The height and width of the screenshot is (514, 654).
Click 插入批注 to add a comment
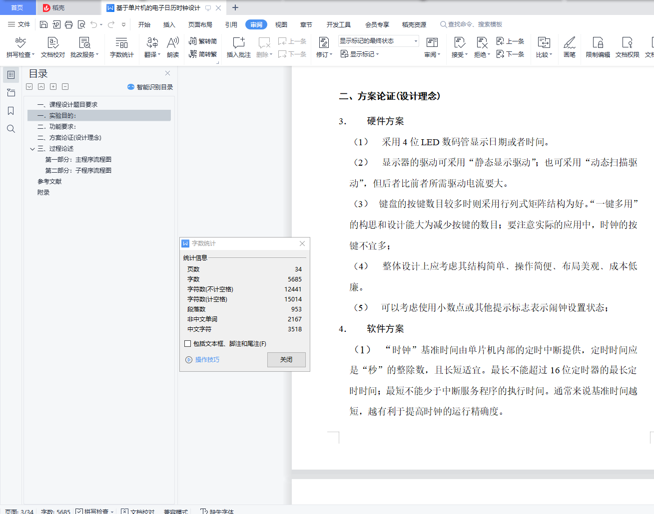click(239, 47)
